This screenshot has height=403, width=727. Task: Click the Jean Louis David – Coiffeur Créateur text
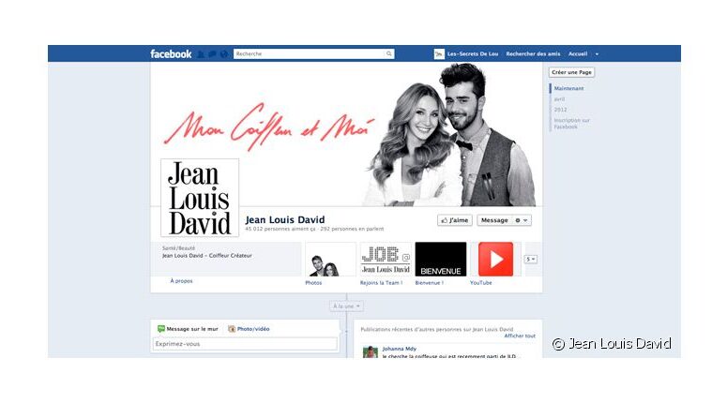pyautogui.click(x=206, y=256)
